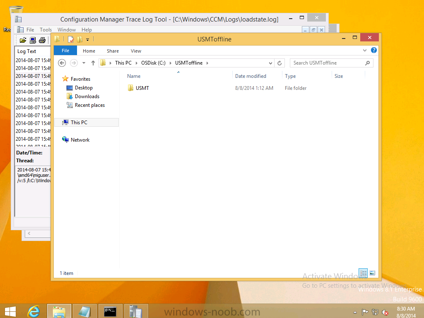Sort by the Name column header
Screen dimensions: 424x318
pyautogui.click(x=134, y=76)
